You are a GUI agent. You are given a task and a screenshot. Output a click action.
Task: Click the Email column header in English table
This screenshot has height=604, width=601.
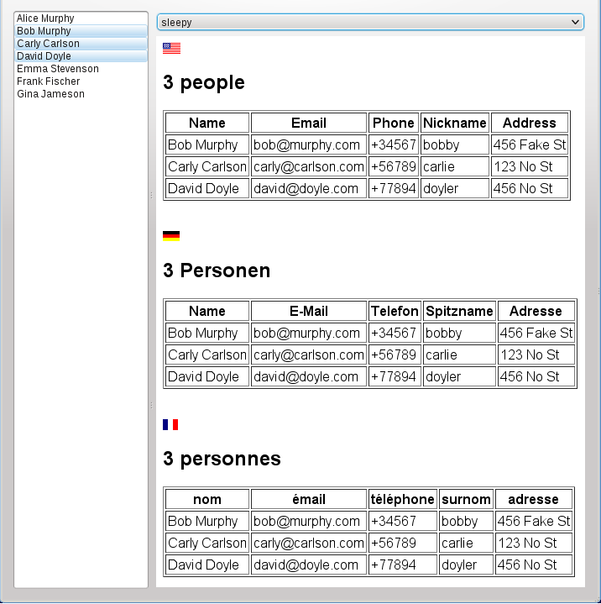coord(308,123)
